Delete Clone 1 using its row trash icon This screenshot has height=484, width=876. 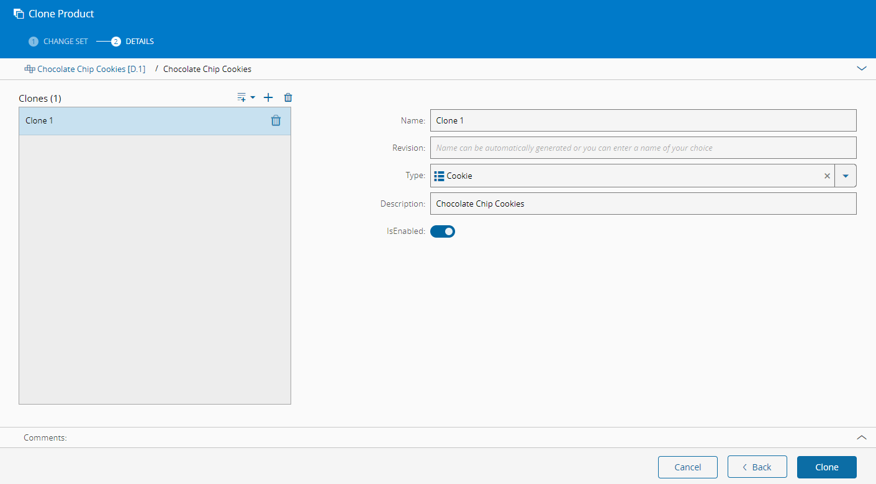coord(276,121)
